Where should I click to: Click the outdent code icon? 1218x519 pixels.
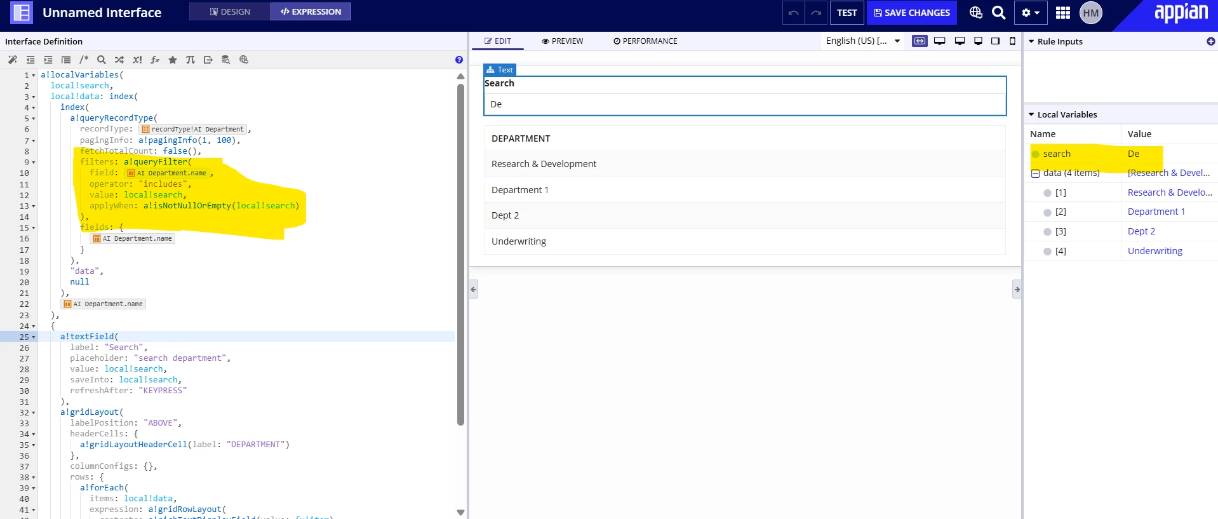pyautogui.click(x=30, y=60)
